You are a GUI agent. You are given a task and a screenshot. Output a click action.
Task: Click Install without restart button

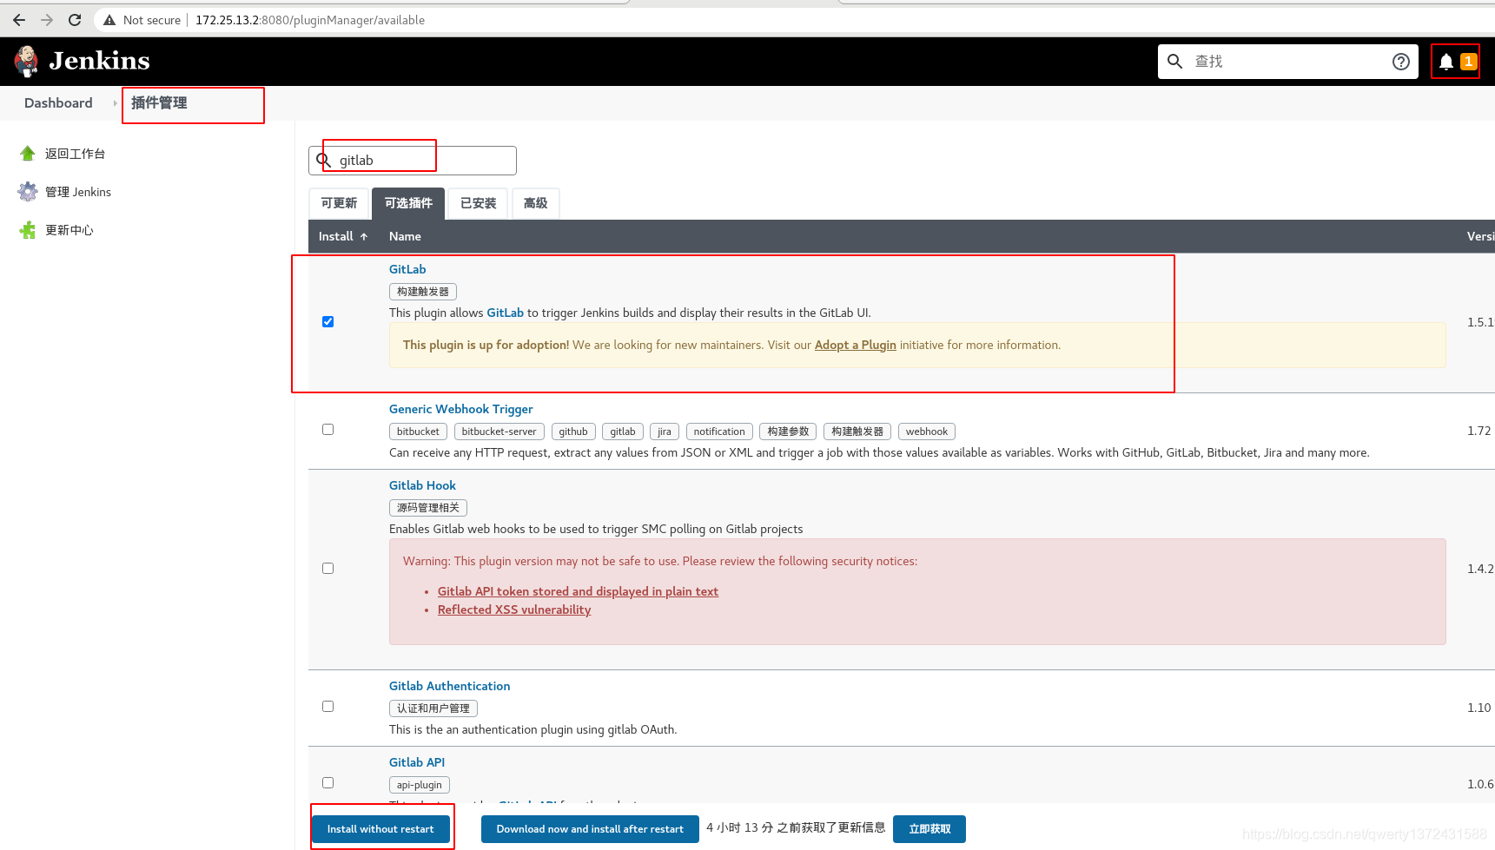coord(380,829)
